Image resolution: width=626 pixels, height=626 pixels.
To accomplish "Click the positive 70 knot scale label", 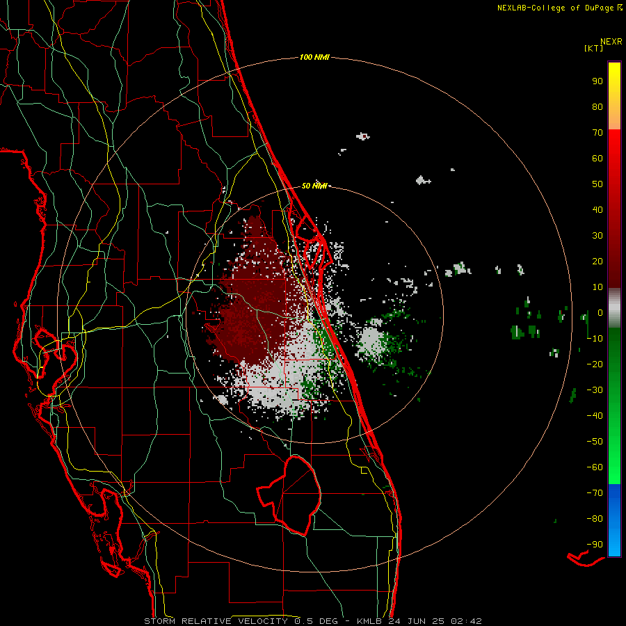I will pos(597,133).
